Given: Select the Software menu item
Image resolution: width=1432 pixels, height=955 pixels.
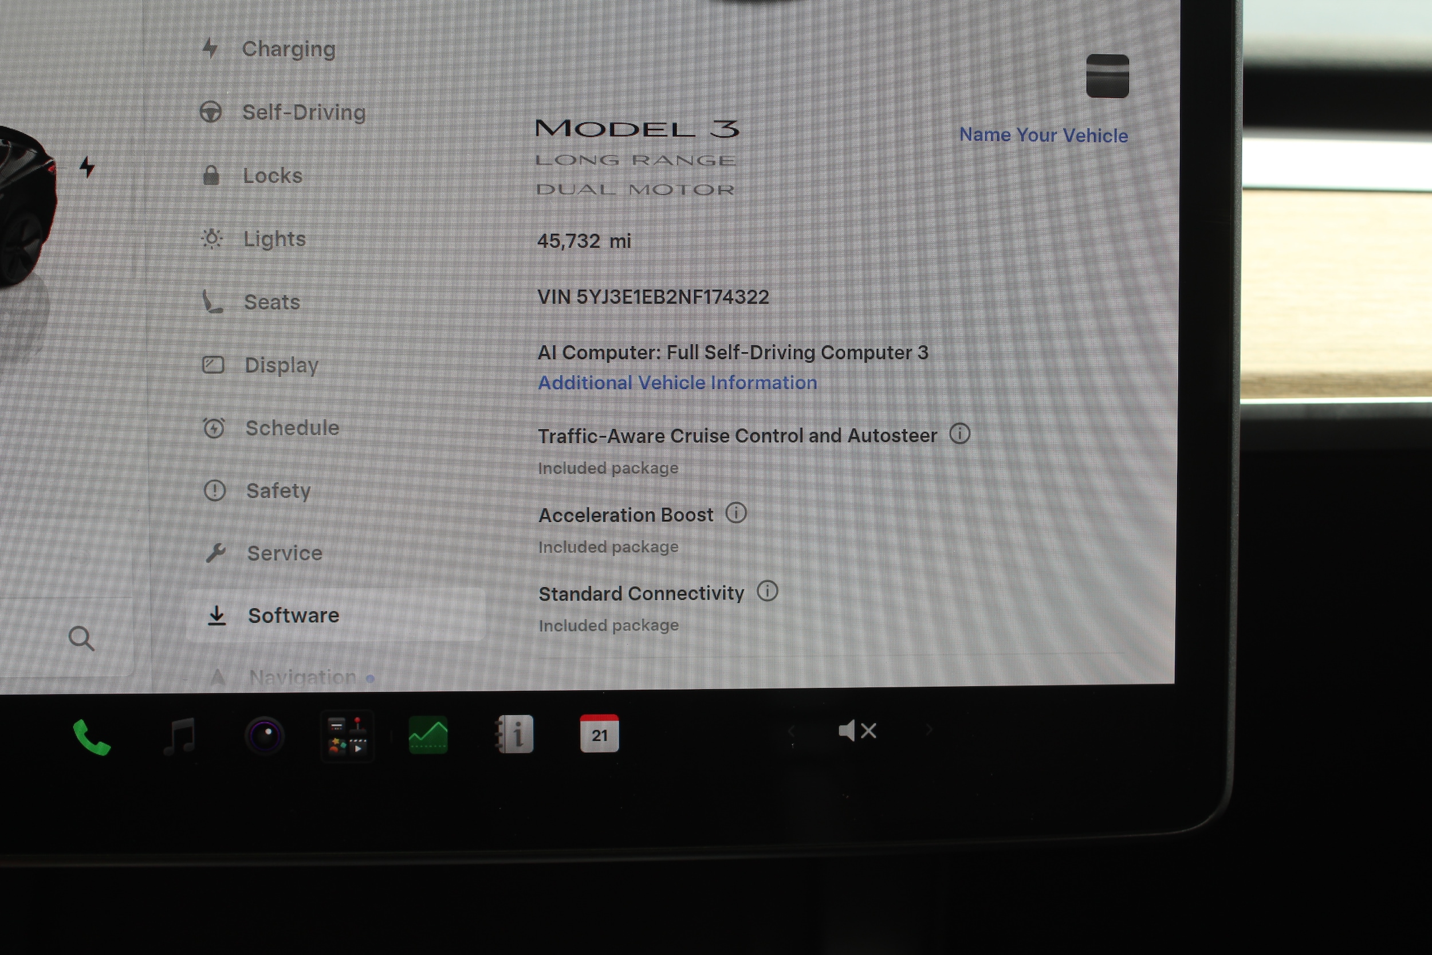Looking at the screenshot, I should (335, 615).
